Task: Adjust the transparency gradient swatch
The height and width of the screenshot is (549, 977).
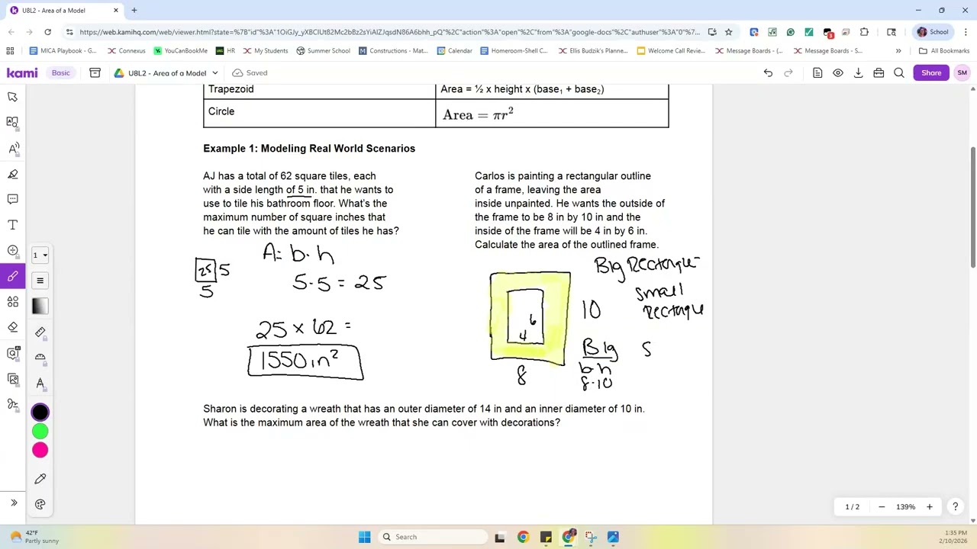Action: [x=40, y=306]
